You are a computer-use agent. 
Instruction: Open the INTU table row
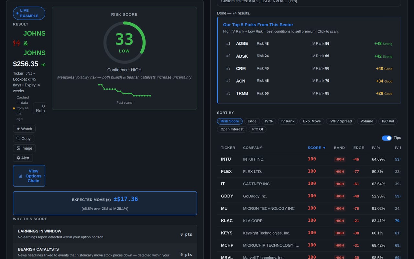pos(309,159)
